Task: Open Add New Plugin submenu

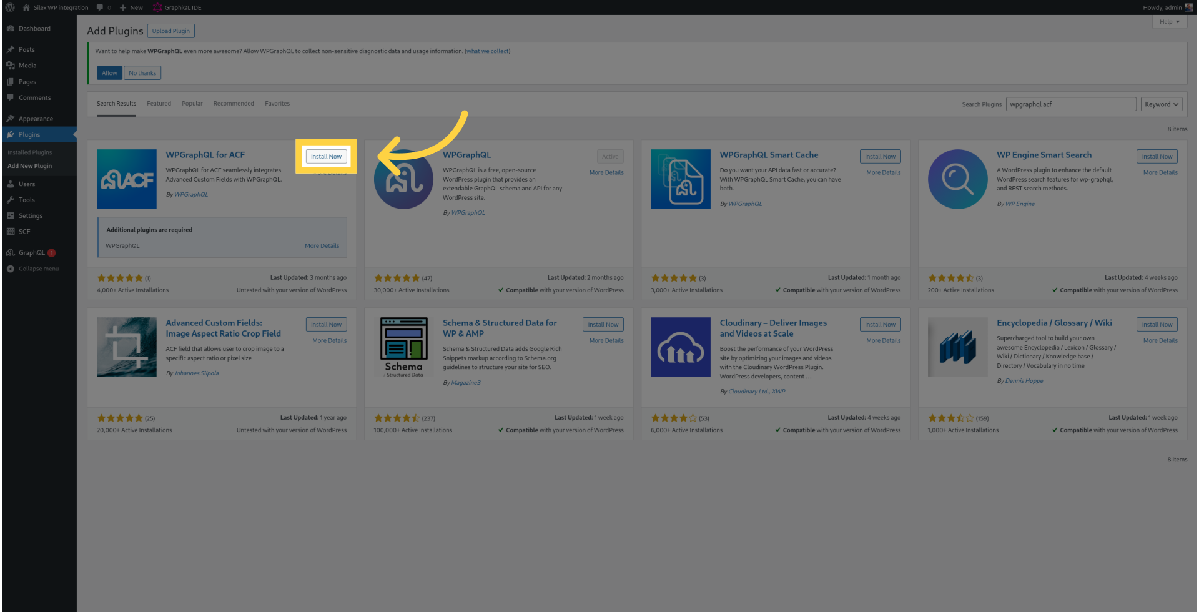Action: point(30,166)
